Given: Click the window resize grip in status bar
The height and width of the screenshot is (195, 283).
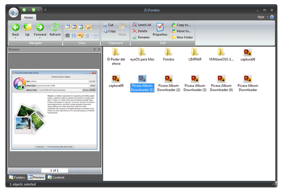Looking at the screenshot, I should coord(273,184).
